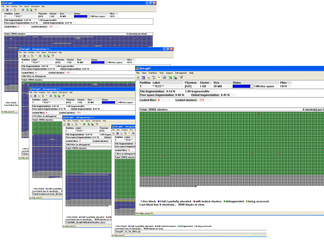324x243 pixels.
Task: Open the Partition menu in front DefragNT window
Action: tap(153, 73)
